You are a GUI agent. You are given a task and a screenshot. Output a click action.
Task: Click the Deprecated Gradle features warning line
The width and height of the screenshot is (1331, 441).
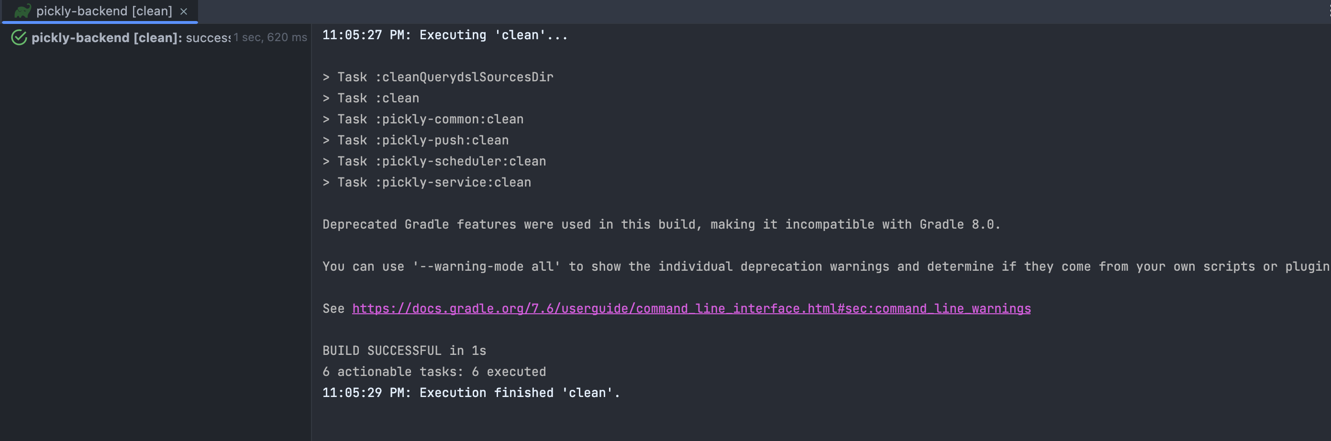(661, 225)
